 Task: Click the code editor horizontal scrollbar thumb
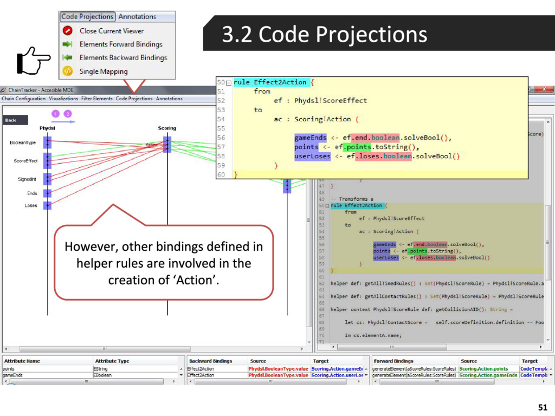click(391, 347)
